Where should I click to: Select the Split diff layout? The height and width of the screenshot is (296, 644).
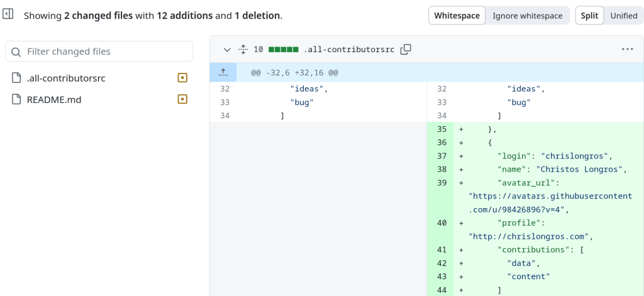coord(589,16)
